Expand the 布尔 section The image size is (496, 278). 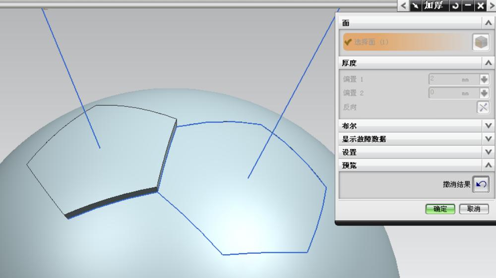(x=488, y=126)
